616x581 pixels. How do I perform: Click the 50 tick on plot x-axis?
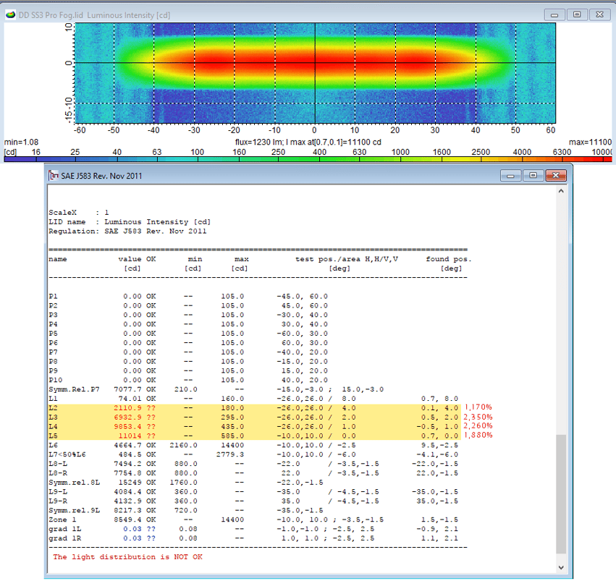click(515, 130)
